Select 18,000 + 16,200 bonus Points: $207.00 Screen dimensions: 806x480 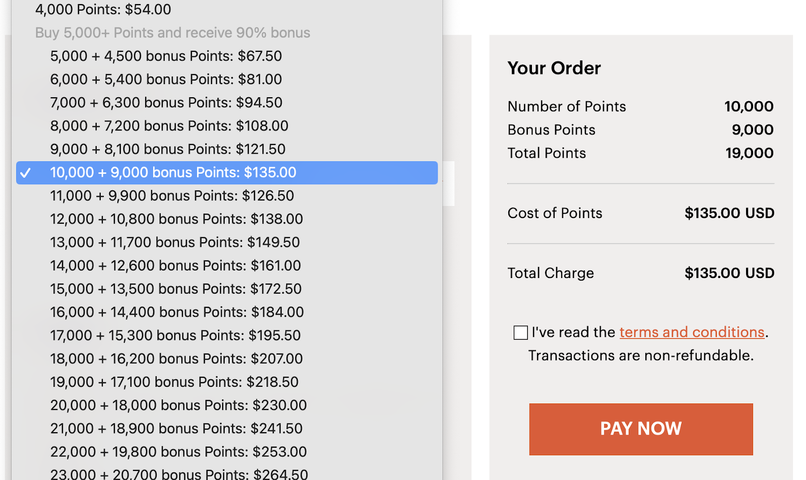click(176, 359)
